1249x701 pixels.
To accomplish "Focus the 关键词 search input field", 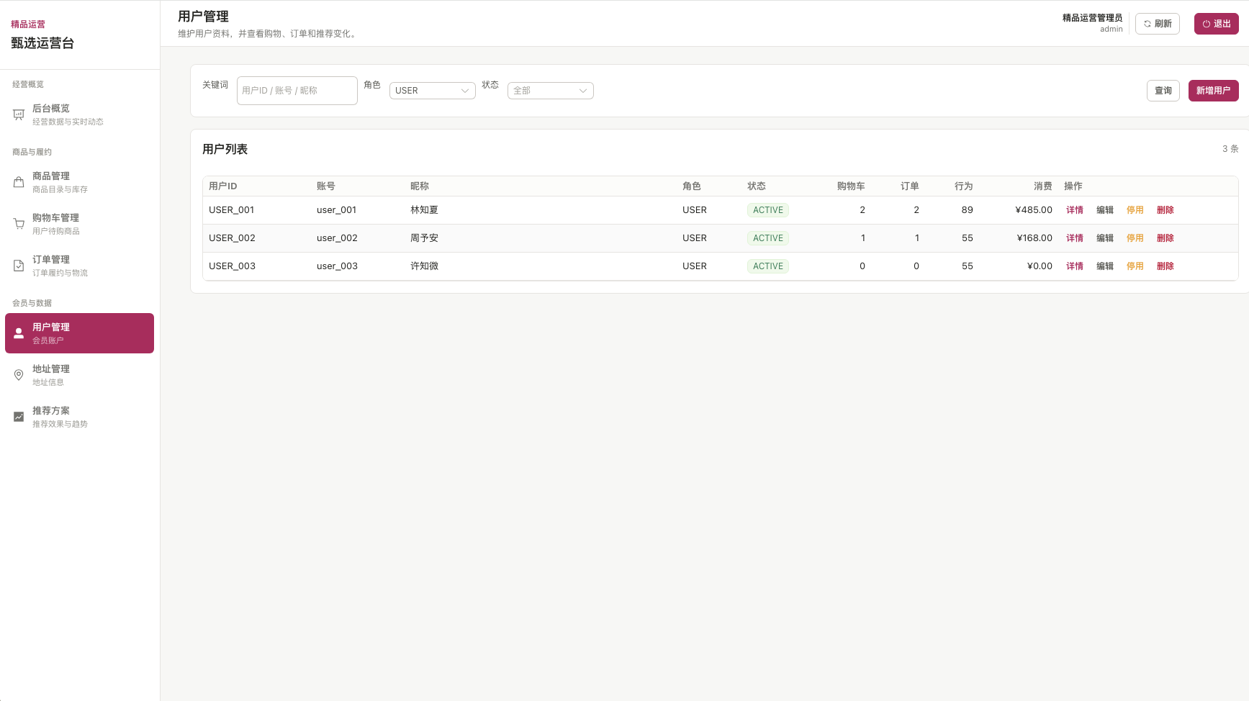I will coord(297,91).
